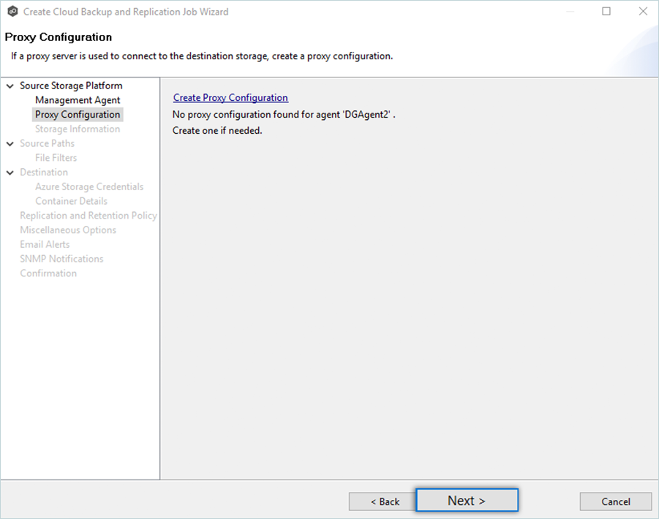Open SNMP Notifications step
659x519 pixels.
click(x=61, y=259)
